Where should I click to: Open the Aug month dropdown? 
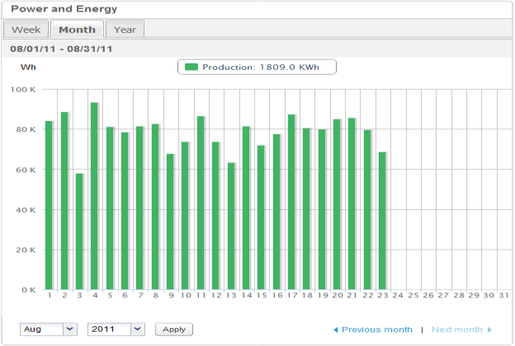[49, 330]
